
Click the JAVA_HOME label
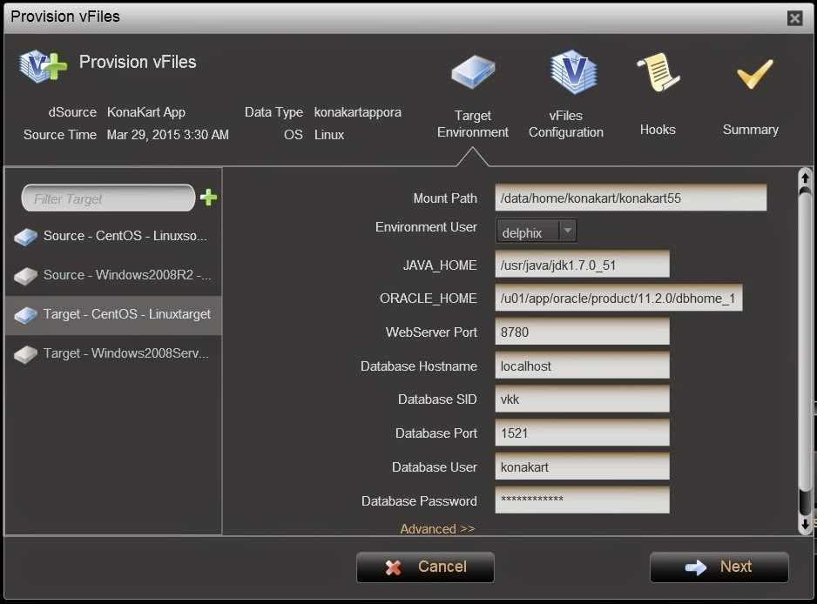[x=440, y=265]
